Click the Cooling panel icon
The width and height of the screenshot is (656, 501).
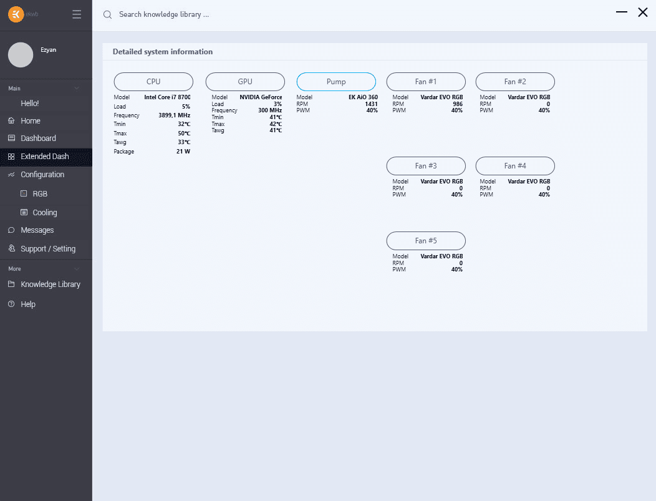pos(24,212)
